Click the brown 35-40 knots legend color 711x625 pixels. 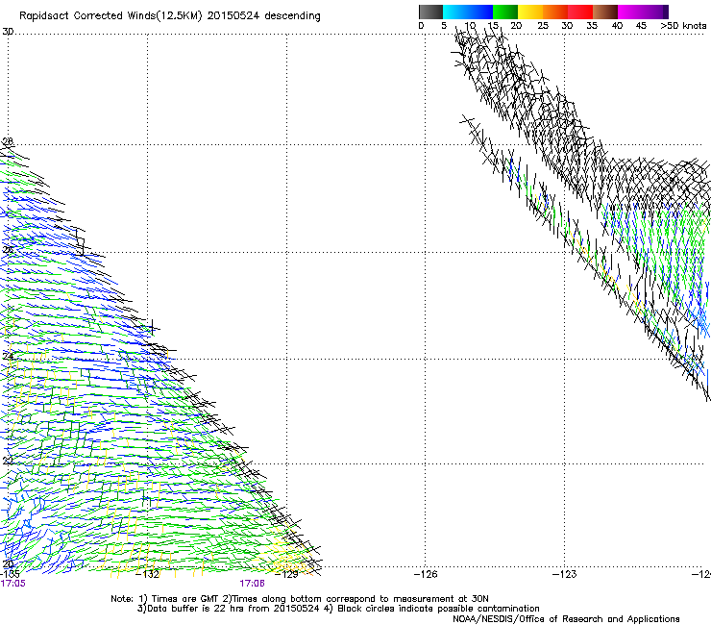point(605,12)
